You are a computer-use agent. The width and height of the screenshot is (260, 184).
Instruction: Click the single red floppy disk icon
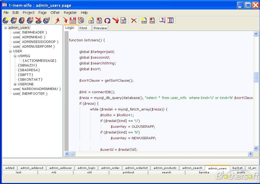tap(73, 21)
